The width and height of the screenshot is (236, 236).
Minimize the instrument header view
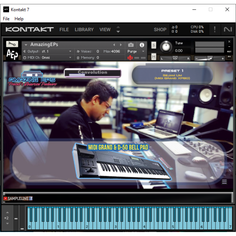click(229, 47)
